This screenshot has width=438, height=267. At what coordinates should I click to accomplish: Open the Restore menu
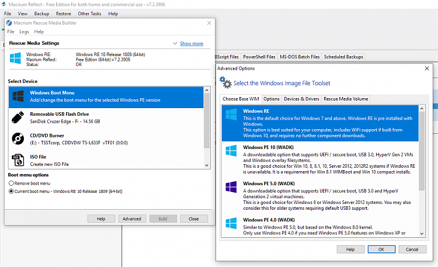pyautogui.click(x=64, y=13)
